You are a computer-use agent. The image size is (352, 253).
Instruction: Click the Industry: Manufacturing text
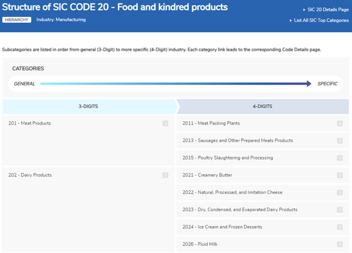(x=61, y=20)
